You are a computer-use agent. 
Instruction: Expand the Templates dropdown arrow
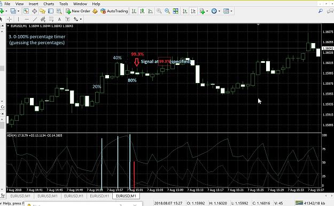(x=231, y=11)
